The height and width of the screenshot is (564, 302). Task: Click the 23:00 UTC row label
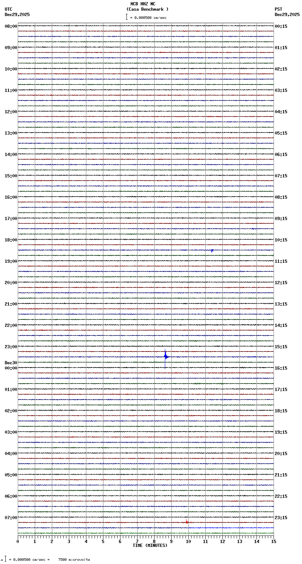(x=11, y=347)
